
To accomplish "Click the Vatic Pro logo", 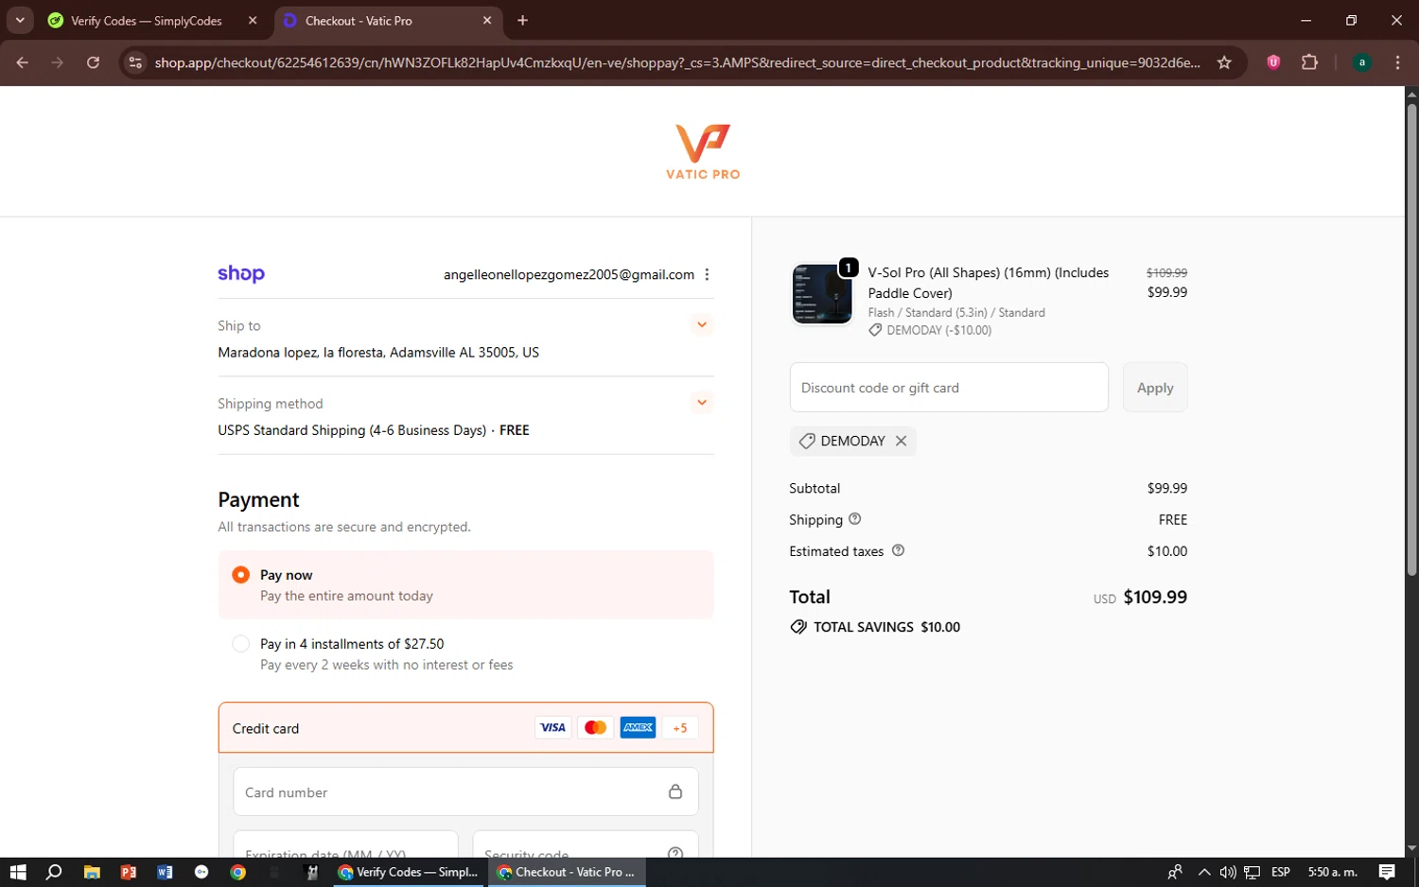I will click(703, 151).
